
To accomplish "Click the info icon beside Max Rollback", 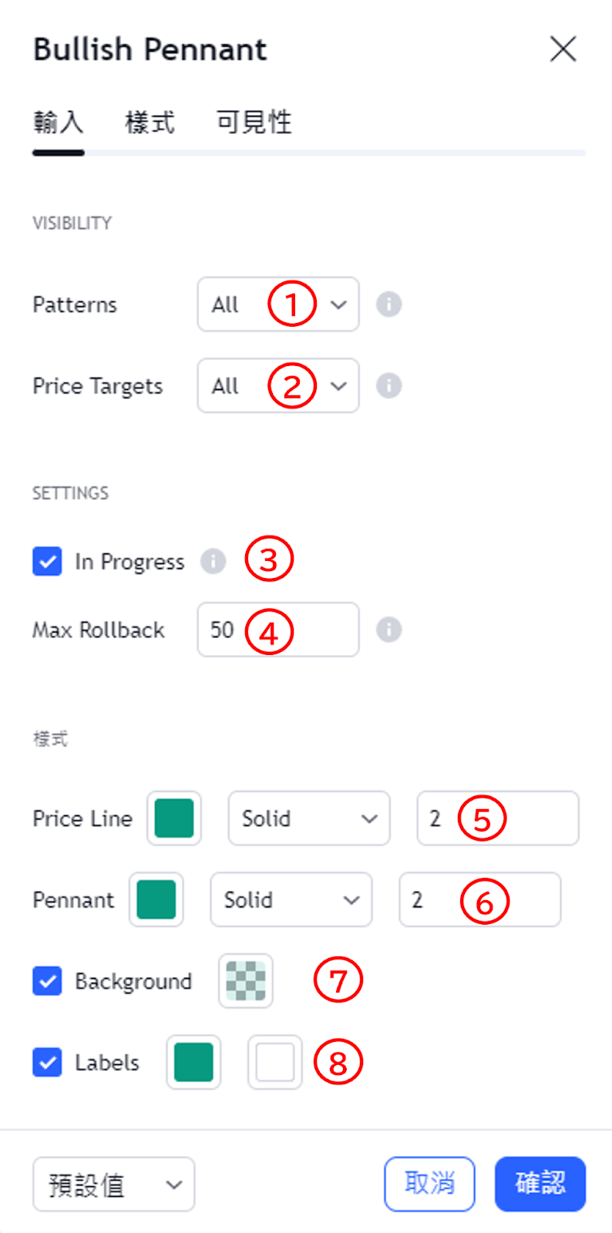I will [388, 630].
